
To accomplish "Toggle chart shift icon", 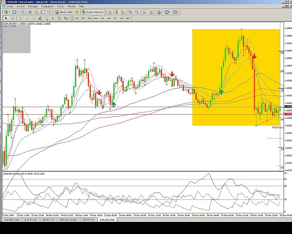I will coord(151,12).
